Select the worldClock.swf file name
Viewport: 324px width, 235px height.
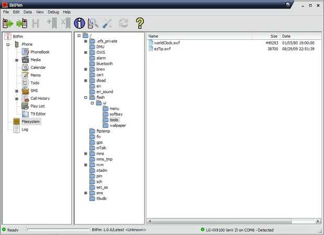[167, 43]
